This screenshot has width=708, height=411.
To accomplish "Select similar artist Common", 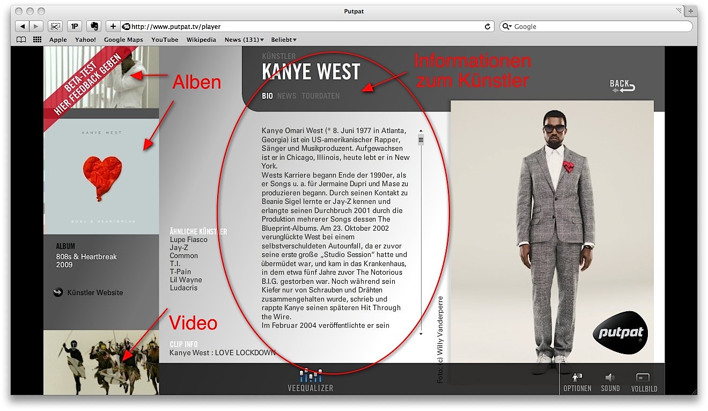I will click(183, 255).
